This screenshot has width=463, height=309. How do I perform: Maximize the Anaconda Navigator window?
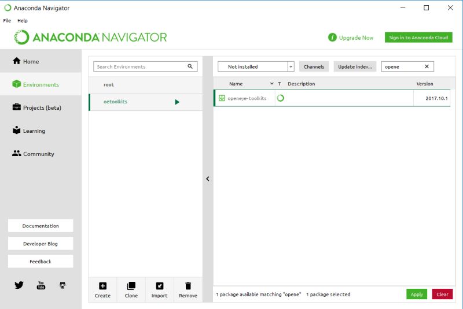pyautogui.click(x=427, y=8)
